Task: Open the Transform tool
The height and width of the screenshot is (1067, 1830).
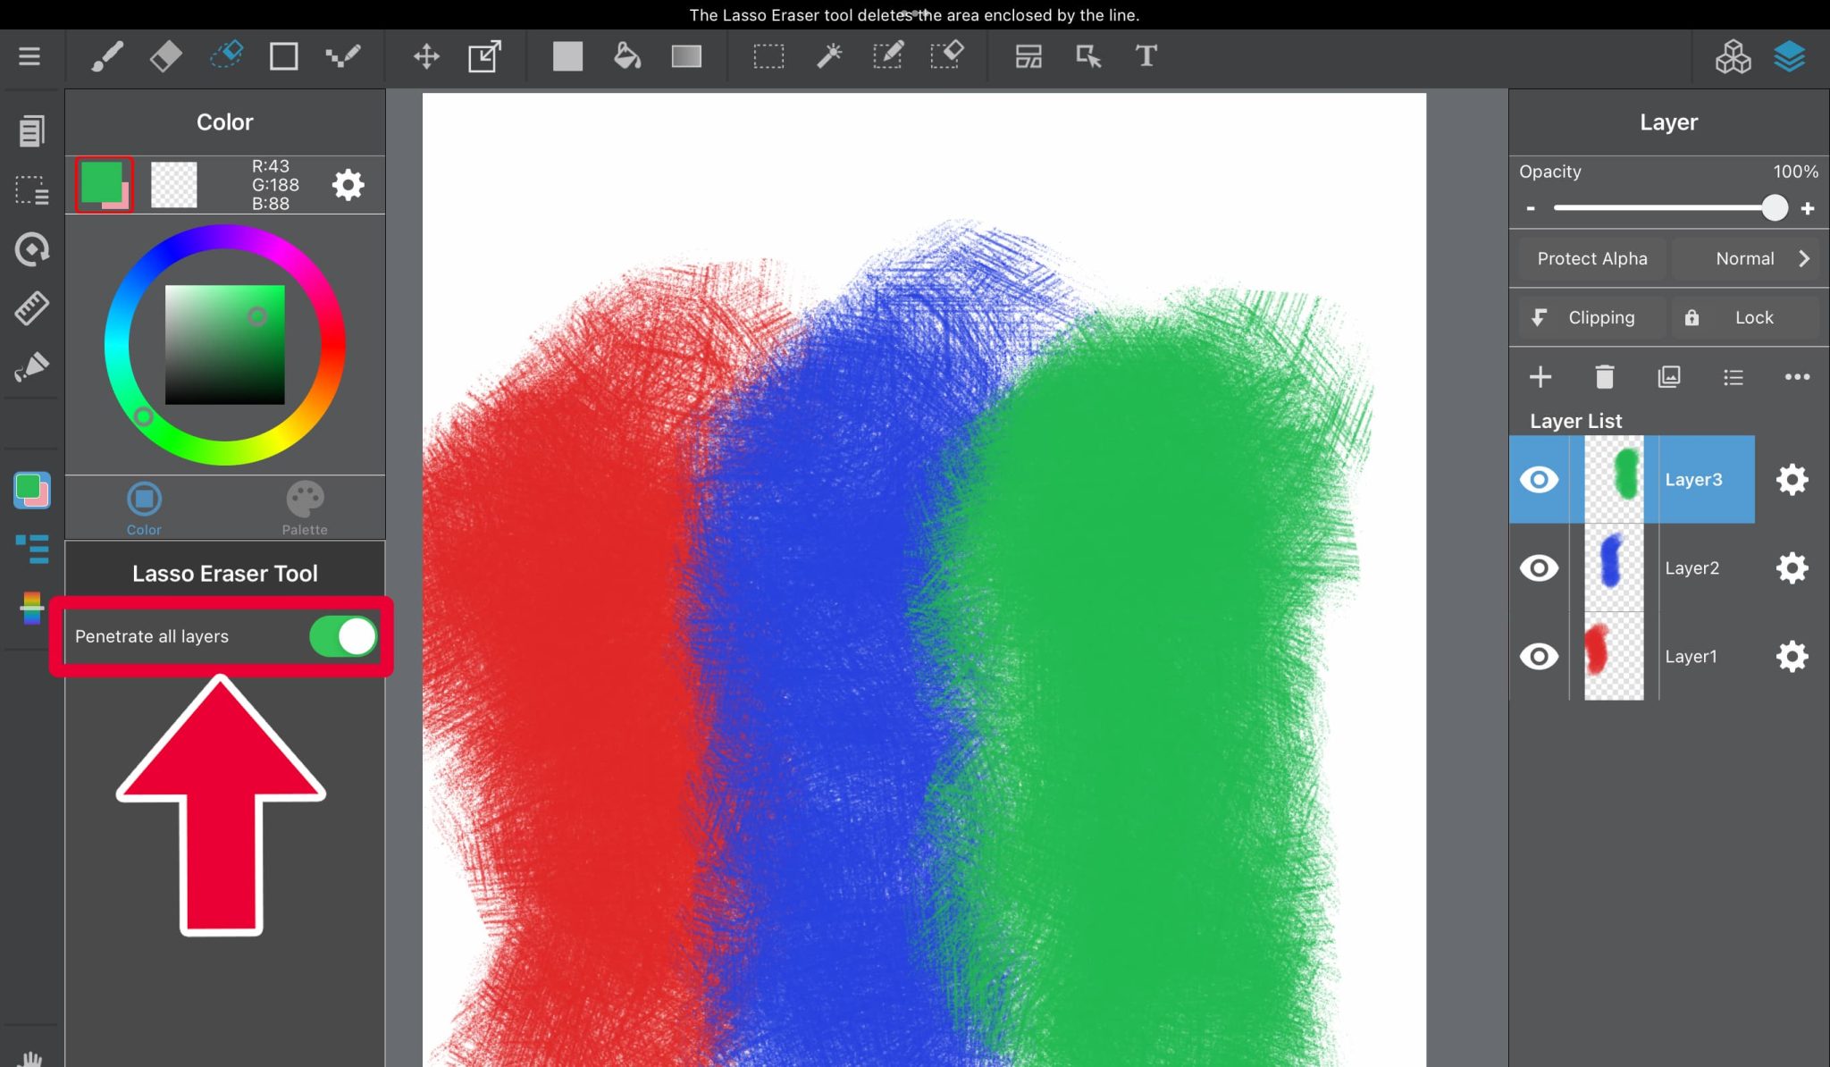Action: tap(483, 56)
